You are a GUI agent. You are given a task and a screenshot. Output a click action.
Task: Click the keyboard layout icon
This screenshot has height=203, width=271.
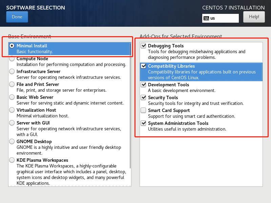coord(206,18)
